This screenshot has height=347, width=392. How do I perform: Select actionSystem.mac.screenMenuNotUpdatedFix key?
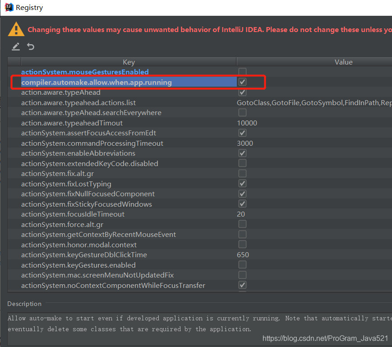point(97,275)
